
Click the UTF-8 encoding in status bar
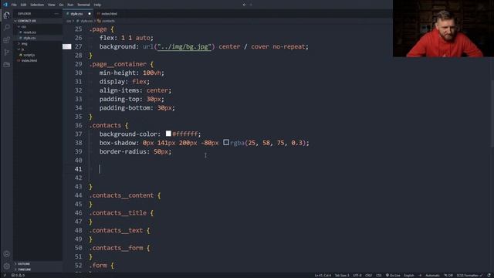[357, 275]
